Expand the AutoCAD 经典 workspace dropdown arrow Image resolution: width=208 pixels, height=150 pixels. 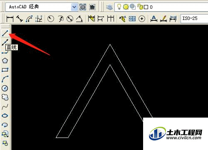pos(74,7)
